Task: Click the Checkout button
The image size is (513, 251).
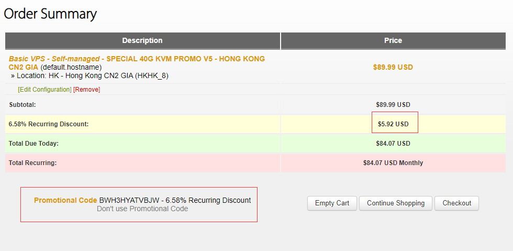Action: [456, 203]
